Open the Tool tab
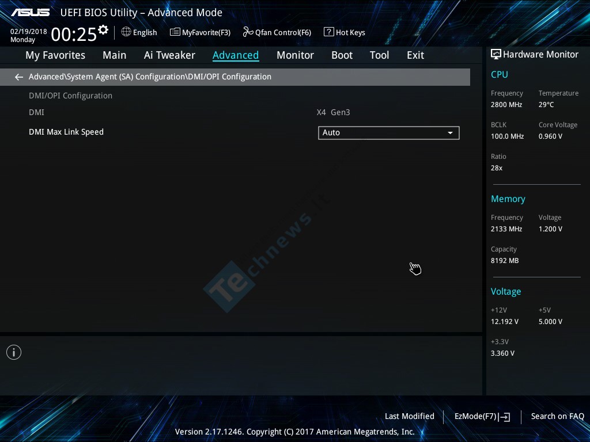Viewport: 590px width, 442px height. (379, 55)
